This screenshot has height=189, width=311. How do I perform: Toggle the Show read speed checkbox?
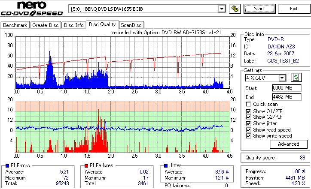tap(248, 130)
